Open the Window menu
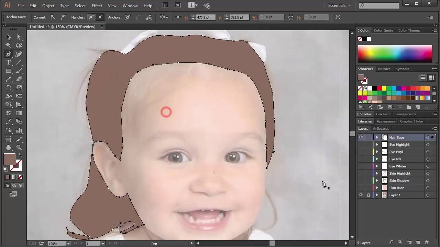This screenshot has height=247, width=440. click(130, 5)
